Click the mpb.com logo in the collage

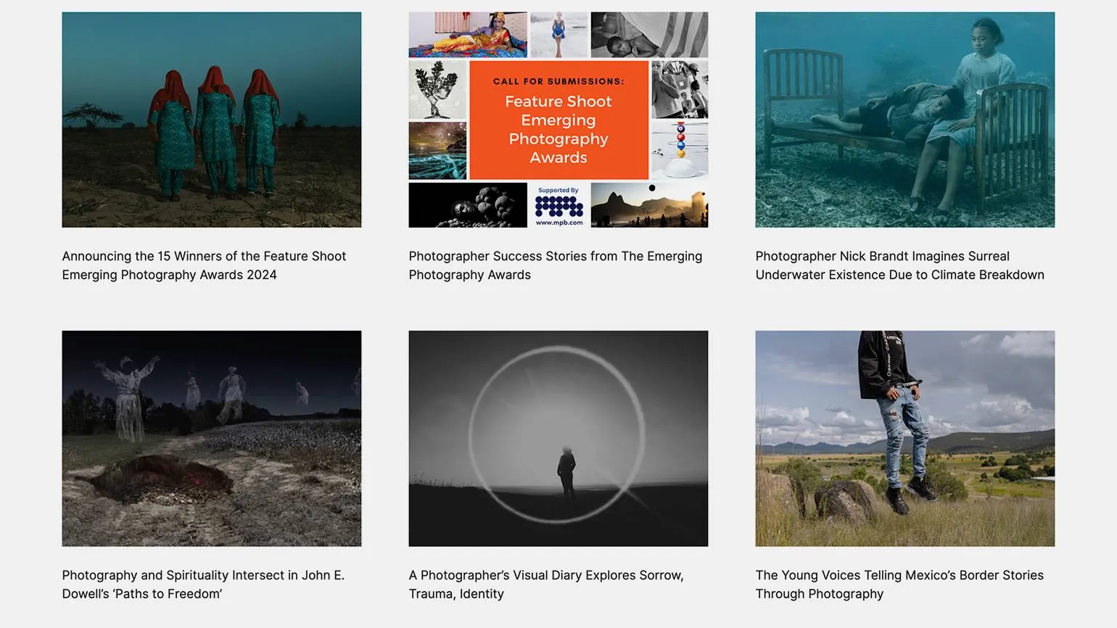[x=558, y=206]
